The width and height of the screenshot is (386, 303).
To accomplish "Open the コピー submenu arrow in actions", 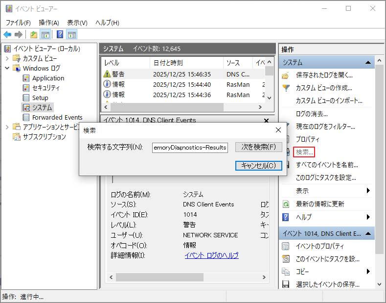I will (x=368, y=272).
